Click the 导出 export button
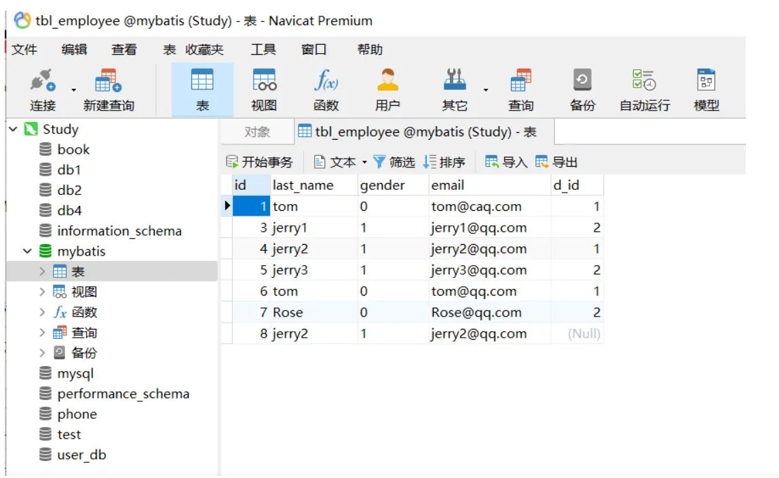 coord(556,162)
